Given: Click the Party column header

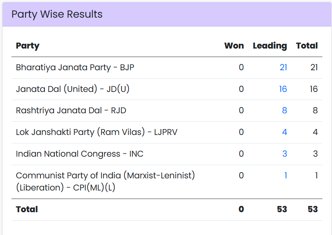Looking at the screenshot, I should (28, 46).
